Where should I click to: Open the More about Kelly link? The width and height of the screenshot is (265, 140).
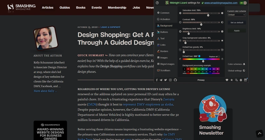45,91
